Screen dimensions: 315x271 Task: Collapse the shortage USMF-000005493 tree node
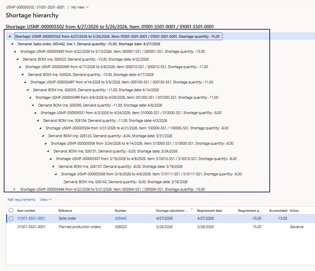click(15, 51)
